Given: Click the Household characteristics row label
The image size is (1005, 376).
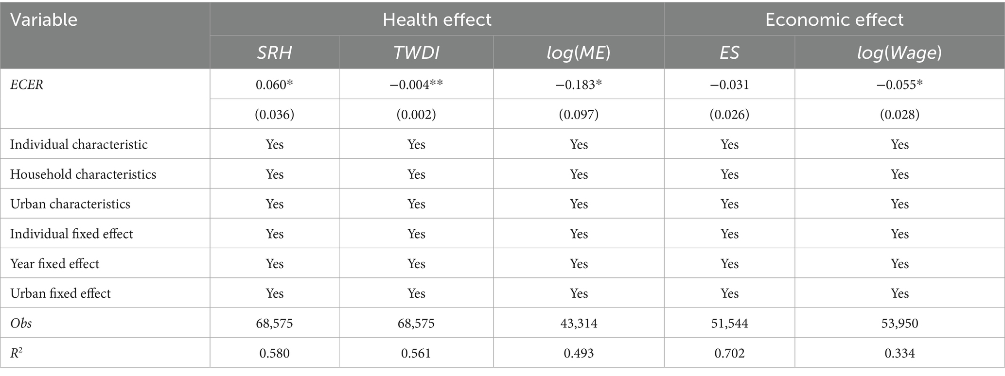Looking at the screenshot, I should pyautogui.click(x=83, y=174).
